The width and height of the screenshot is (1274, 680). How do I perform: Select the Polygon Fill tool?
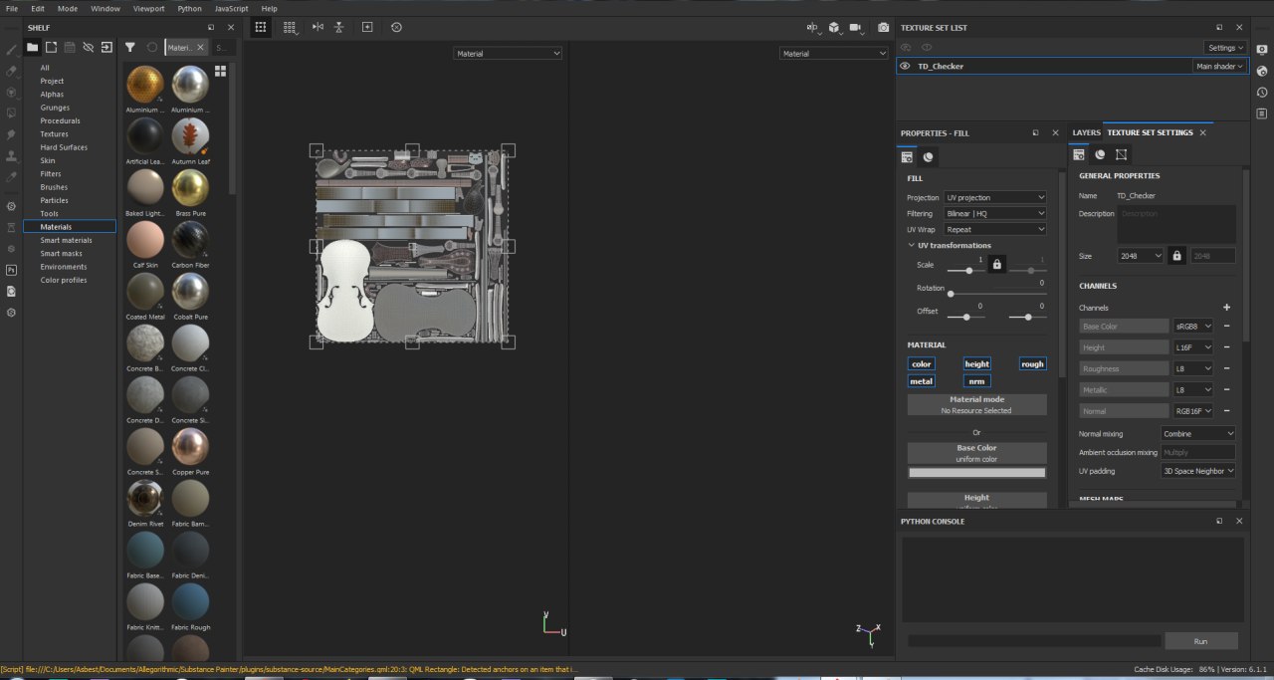pyautogui.click(x=12, y=113)
